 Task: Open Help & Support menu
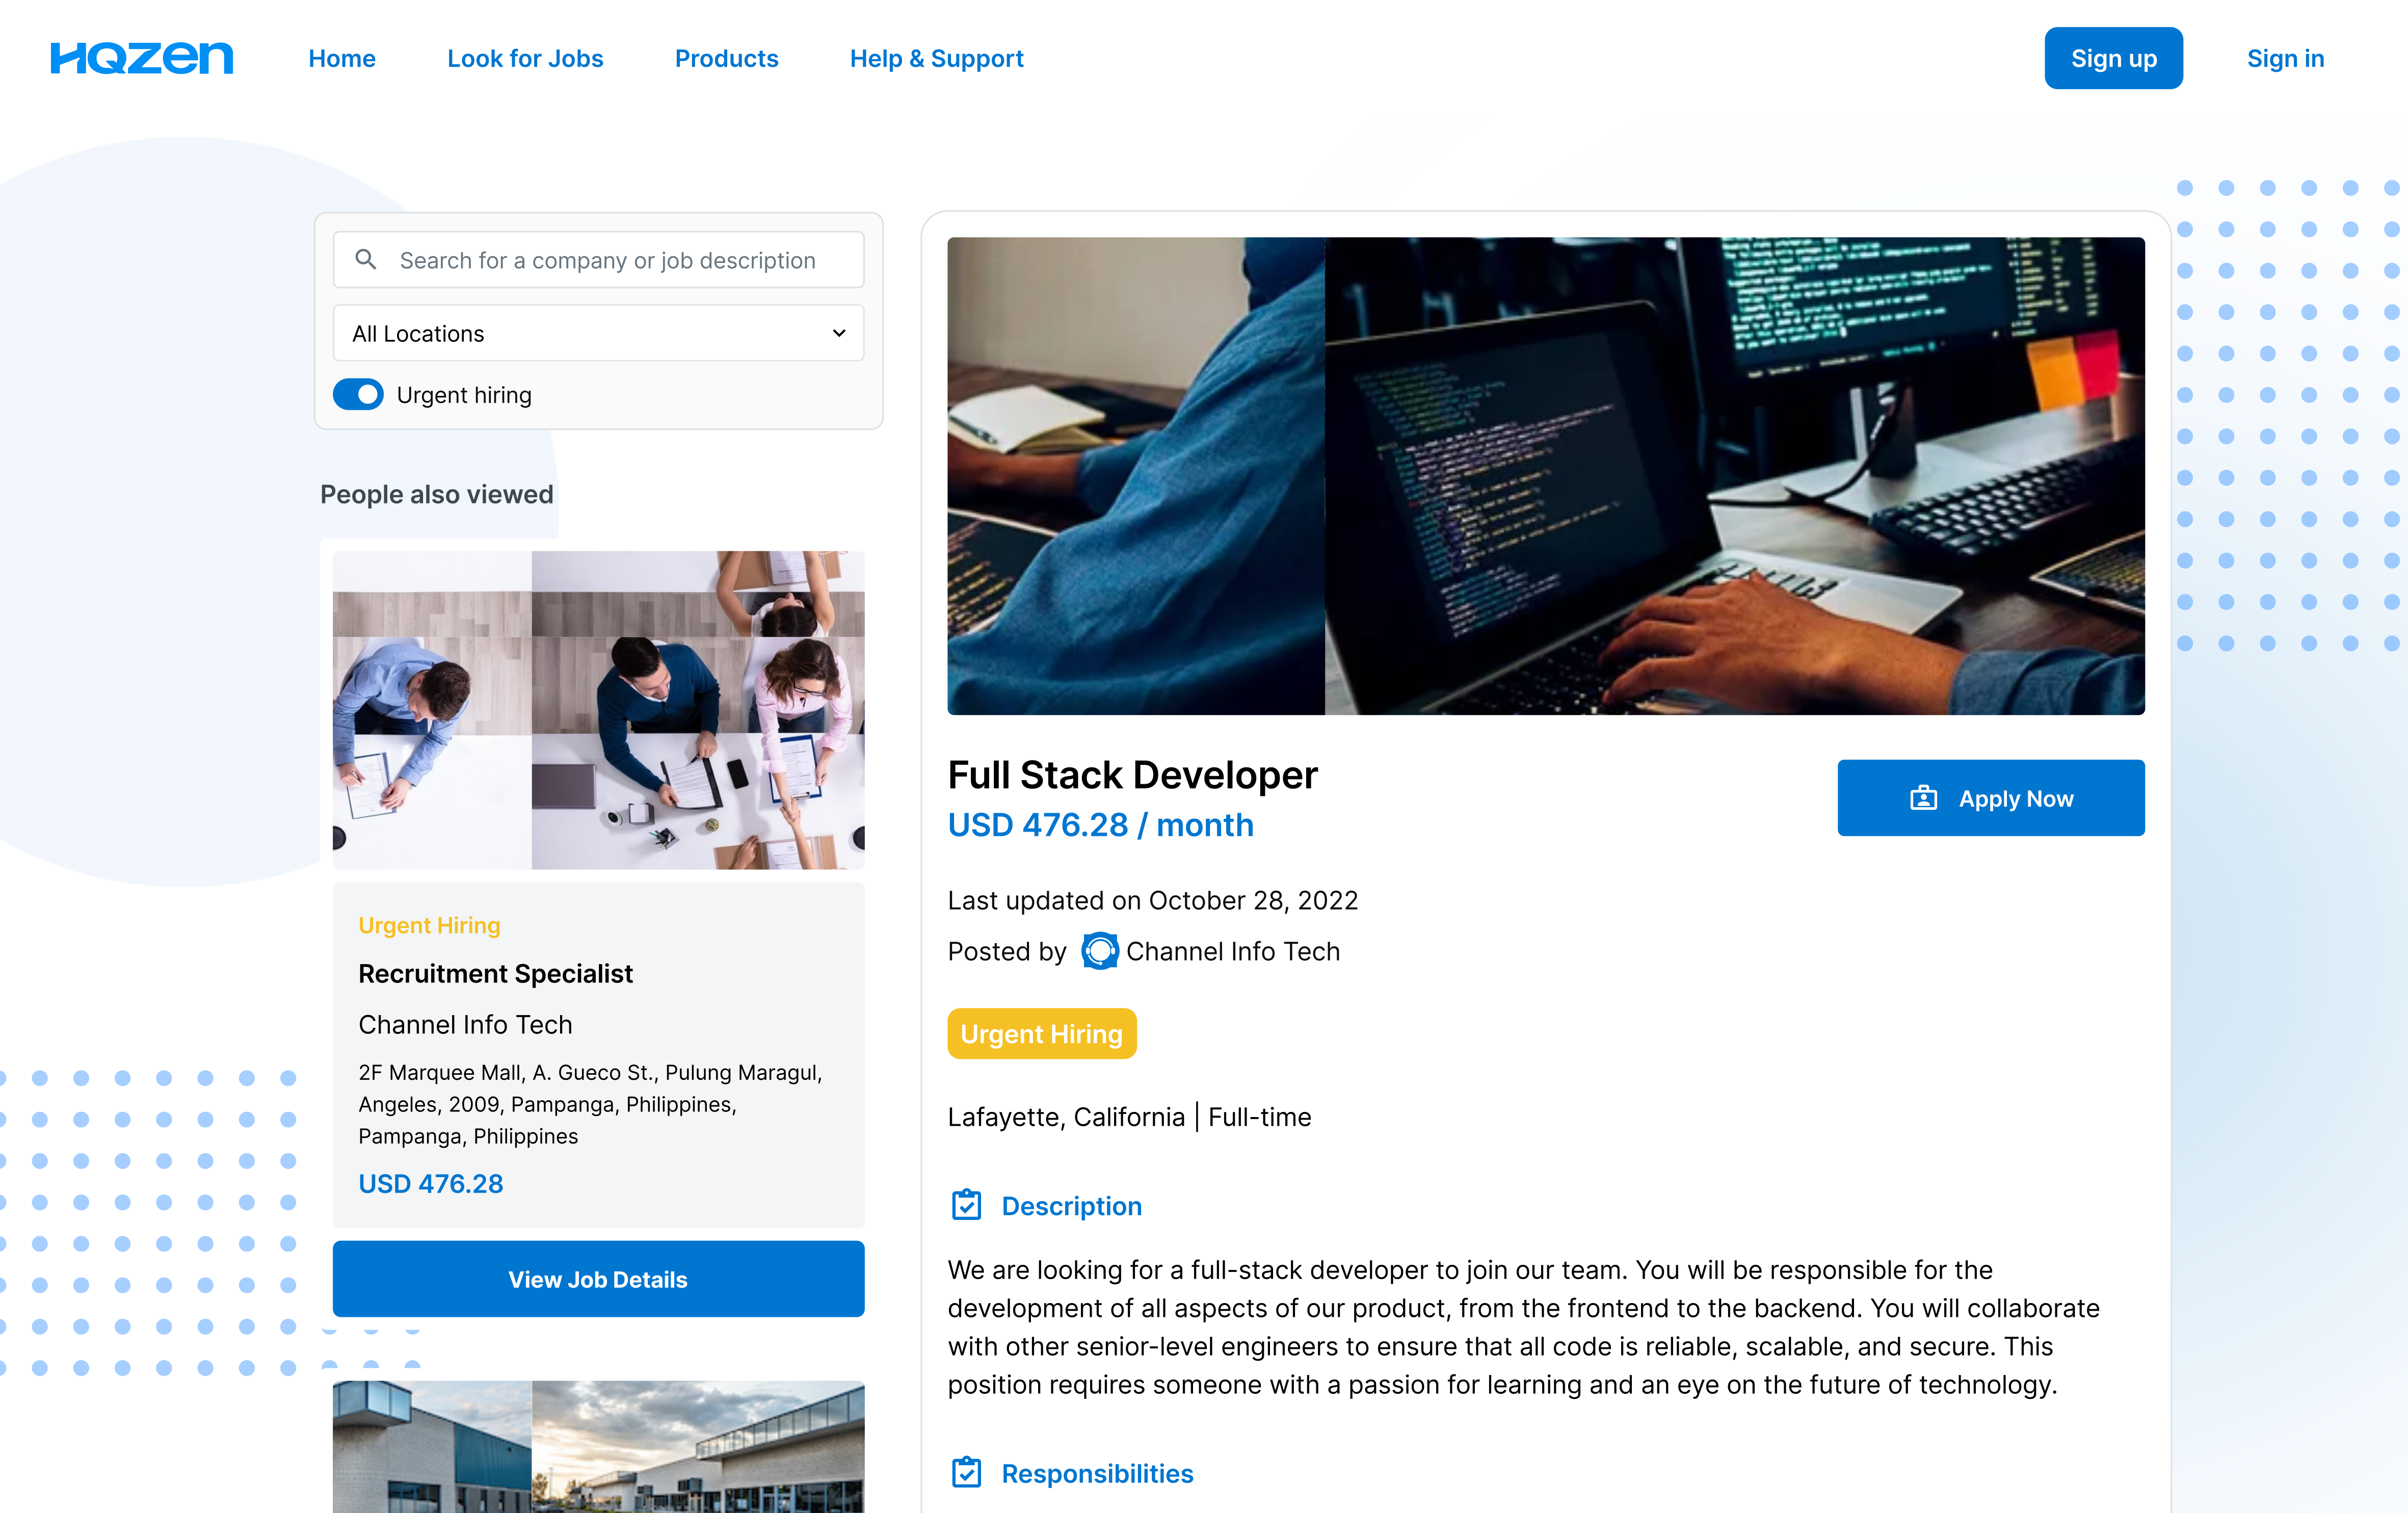936,58
